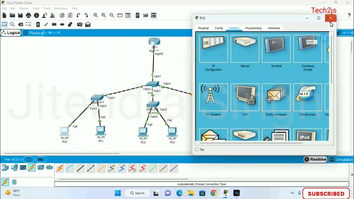The height and width of the screenshot is (199, 354).
Task: Select the orange fiber cable
Action: click(x=101, y=168)
